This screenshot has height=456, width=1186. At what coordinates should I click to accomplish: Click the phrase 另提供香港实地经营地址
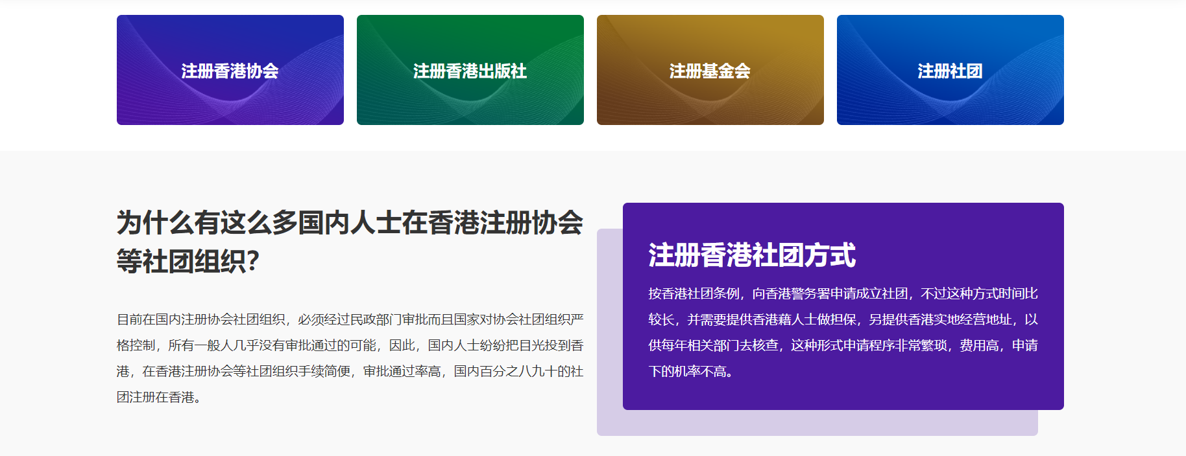[940, 319]
